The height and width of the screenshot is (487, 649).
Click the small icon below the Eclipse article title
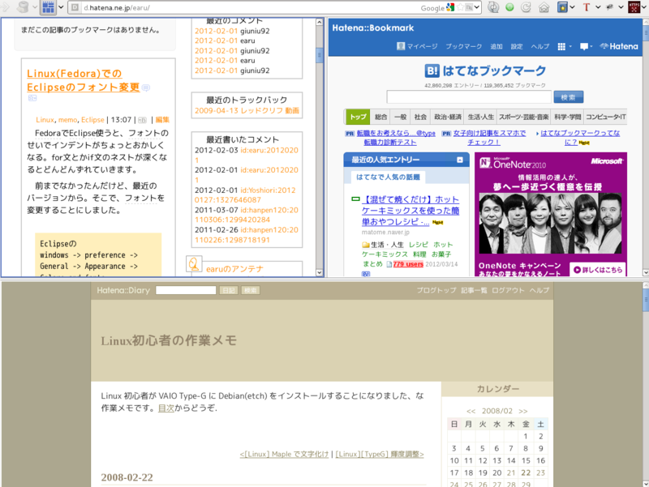(x=32, y=98)
